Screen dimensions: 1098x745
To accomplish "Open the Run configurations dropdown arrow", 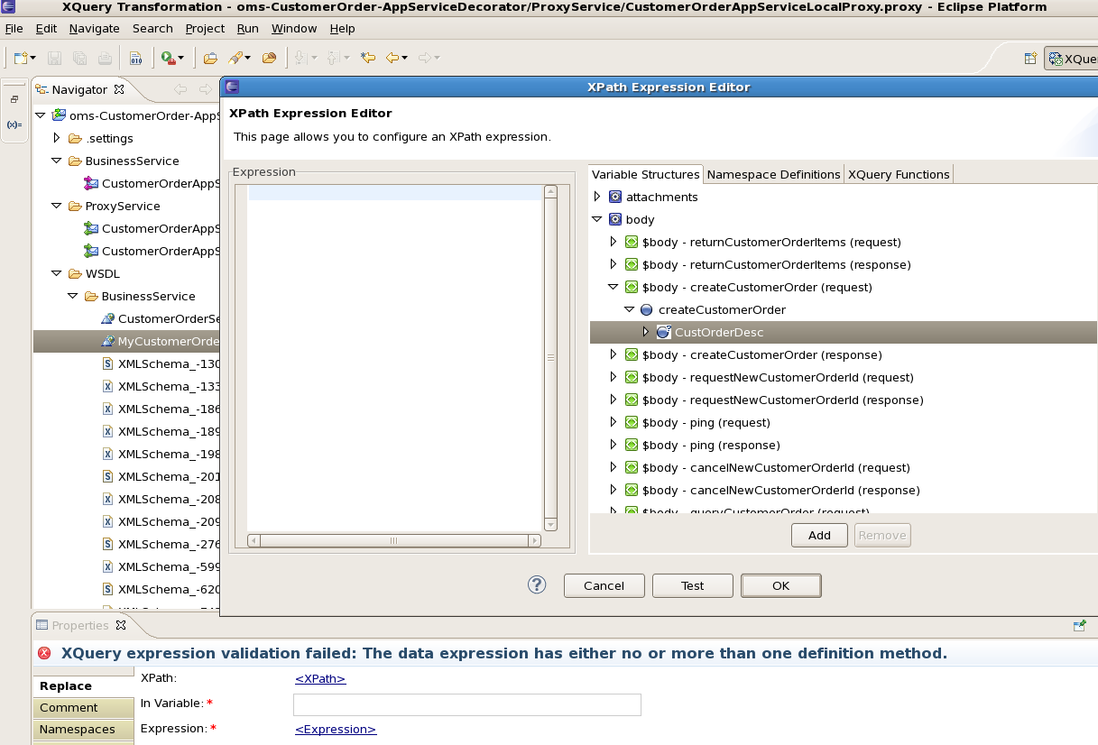I will coord(180,58).
